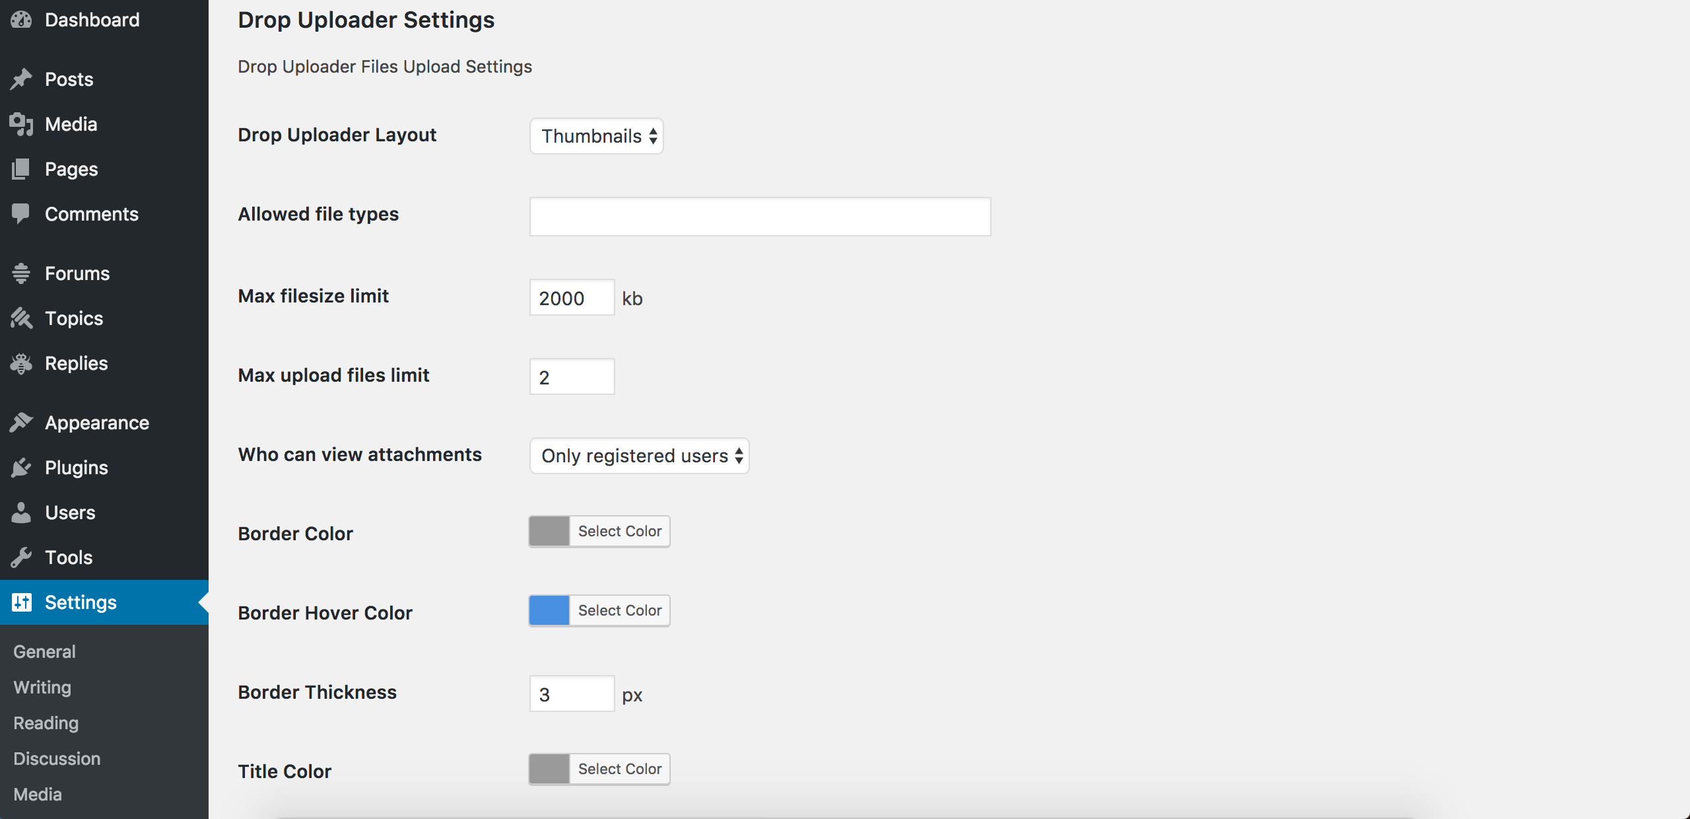The width and height of the screenshot is (1690, 819).
Task: Click Select Color button for Title Color
Action: (619, 769)
